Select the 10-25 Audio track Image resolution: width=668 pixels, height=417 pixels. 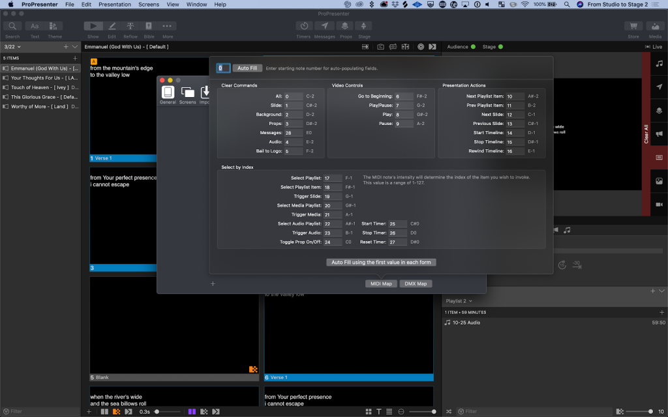[x=554, y=323]
